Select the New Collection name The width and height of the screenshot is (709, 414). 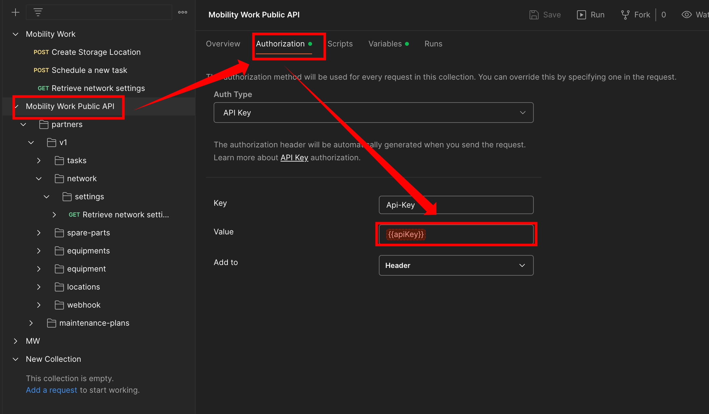pos(54,359)
